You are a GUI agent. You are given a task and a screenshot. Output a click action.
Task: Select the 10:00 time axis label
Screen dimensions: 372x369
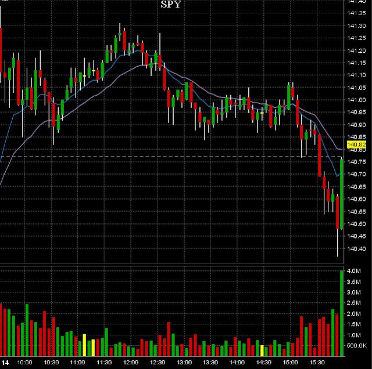pyautogui.click(x=24, y=363)
